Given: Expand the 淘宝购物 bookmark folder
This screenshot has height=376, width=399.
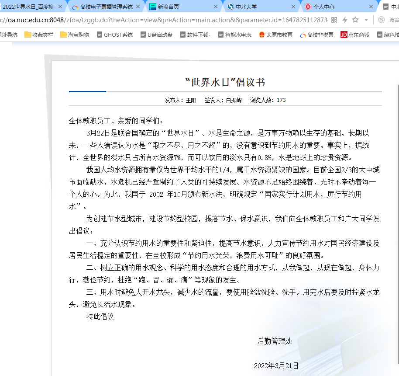Looking at the screenshot, I should [75, 35].
